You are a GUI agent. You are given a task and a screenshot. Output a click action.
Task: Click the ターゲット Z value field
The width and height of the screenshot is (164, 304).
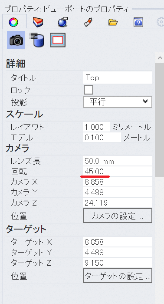118,263
